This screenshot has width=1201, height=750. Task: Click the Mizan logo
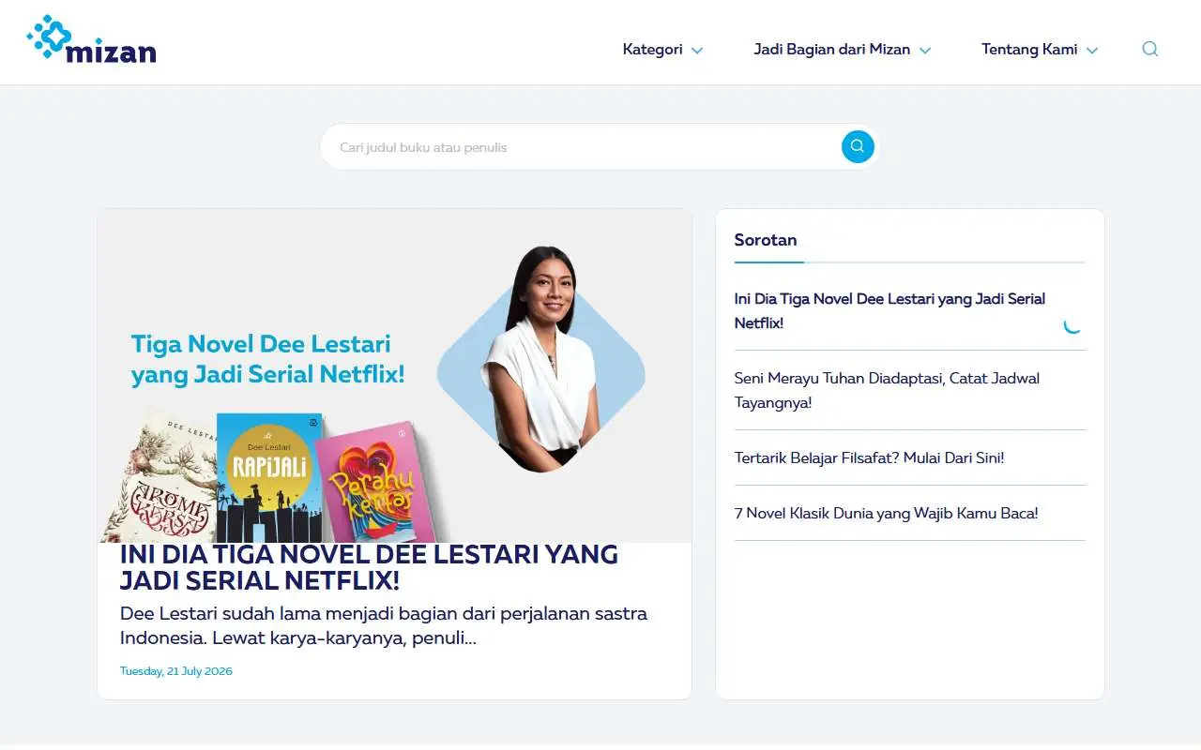pyautogui.click(x=92, y=39)
